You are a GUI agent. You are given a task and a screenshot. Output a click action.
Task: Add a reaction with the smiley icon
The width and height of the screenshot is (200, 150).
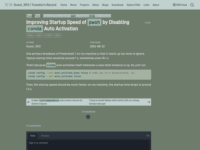(x=88, y=117)
